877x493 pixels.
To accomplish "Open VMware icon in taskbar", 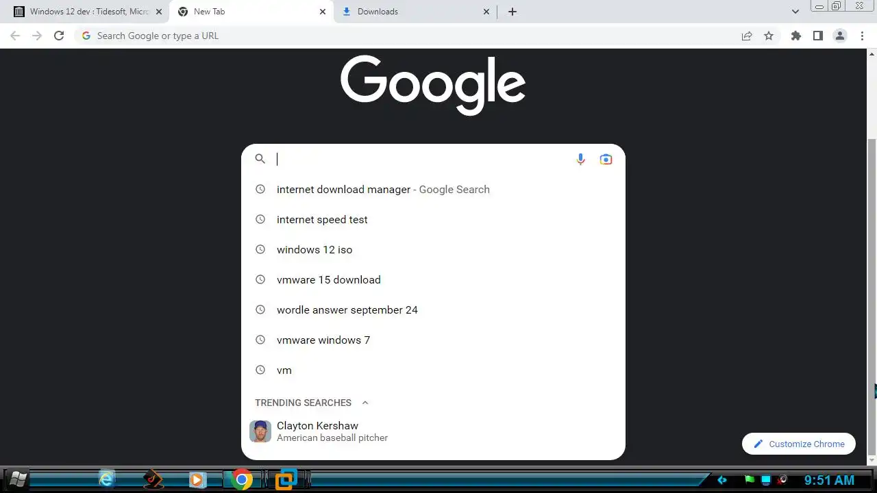I will 286,479.
